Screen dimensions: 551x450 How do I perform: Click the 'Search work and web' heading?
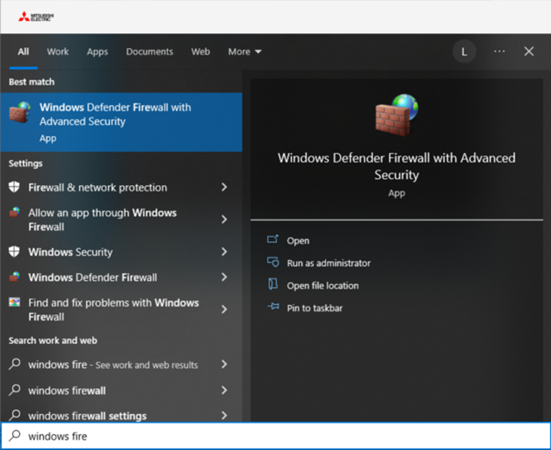[53, 340]
